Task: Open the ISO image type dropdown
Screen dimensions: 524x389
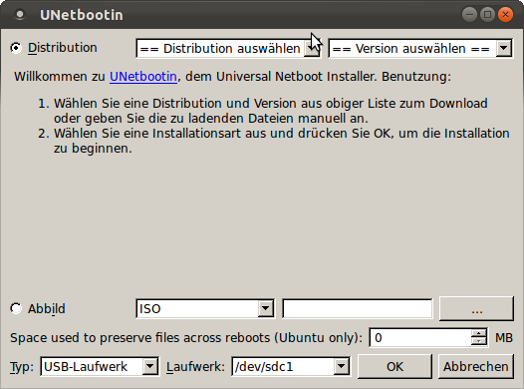Action: [x=205, y=308]
